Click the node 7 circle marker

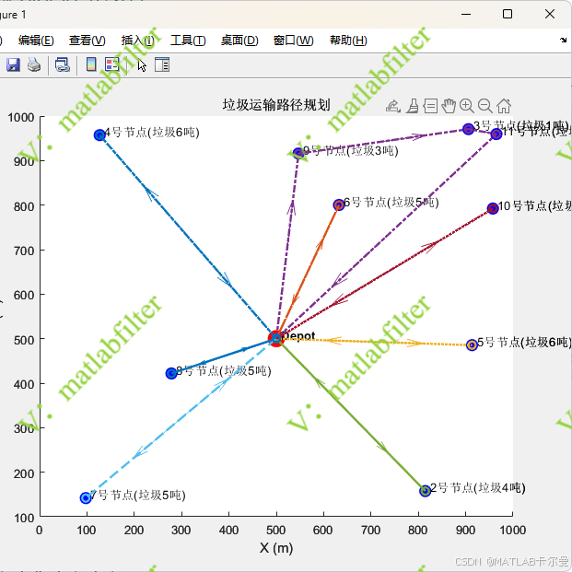pyautogui.click(x=86, y=498)
